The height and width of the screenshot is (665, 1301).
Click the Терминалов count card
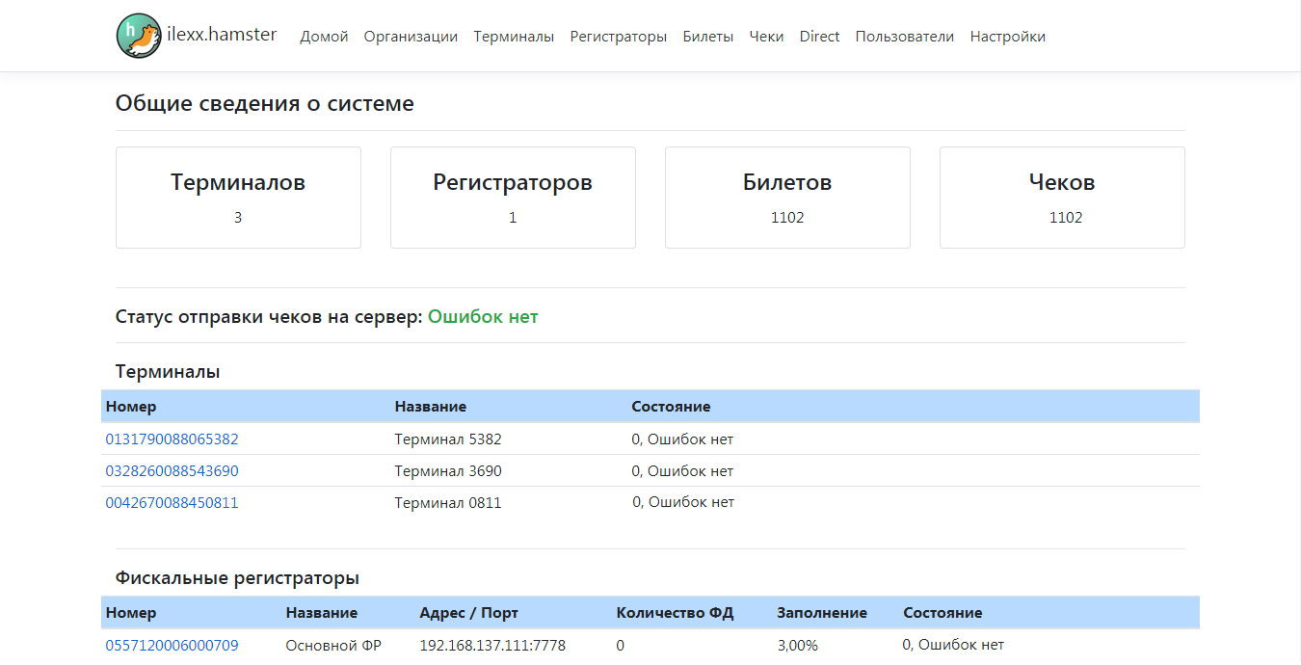coord(238,198)
